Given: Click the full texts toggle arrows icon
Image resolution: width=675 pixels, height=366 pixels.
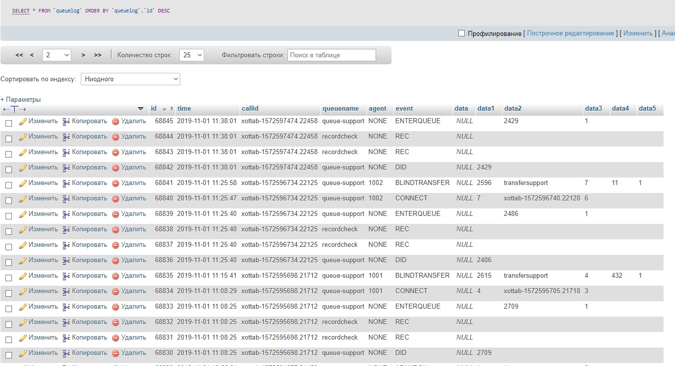Looking at the screenshot, I should pos(14,109).
